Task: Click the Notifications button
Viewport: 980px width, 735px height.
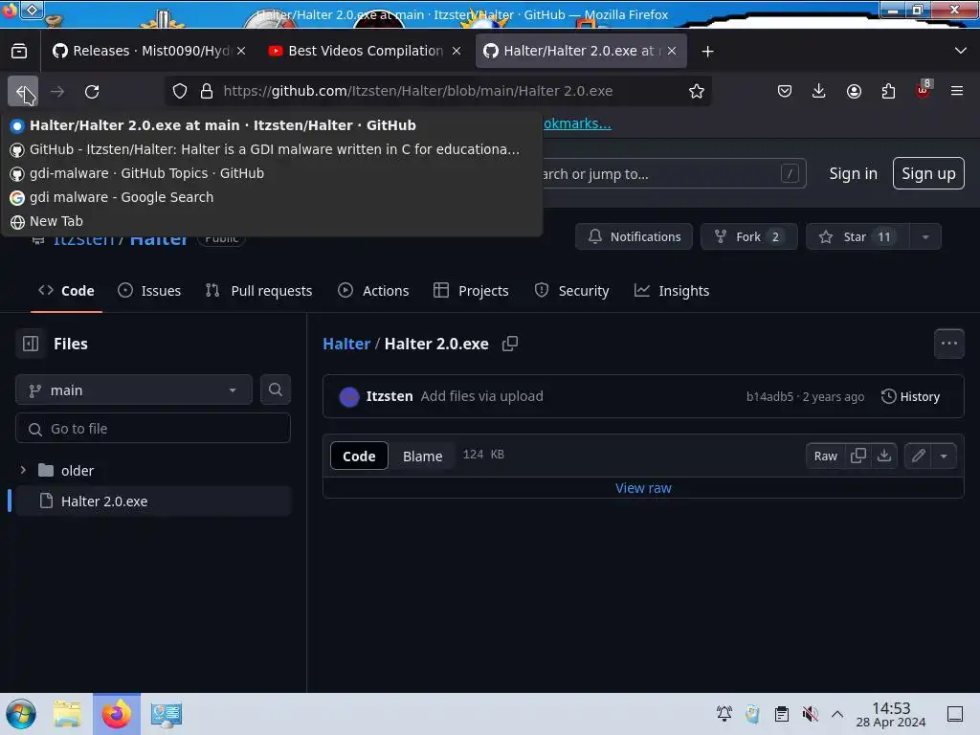Action: [634, 237]
